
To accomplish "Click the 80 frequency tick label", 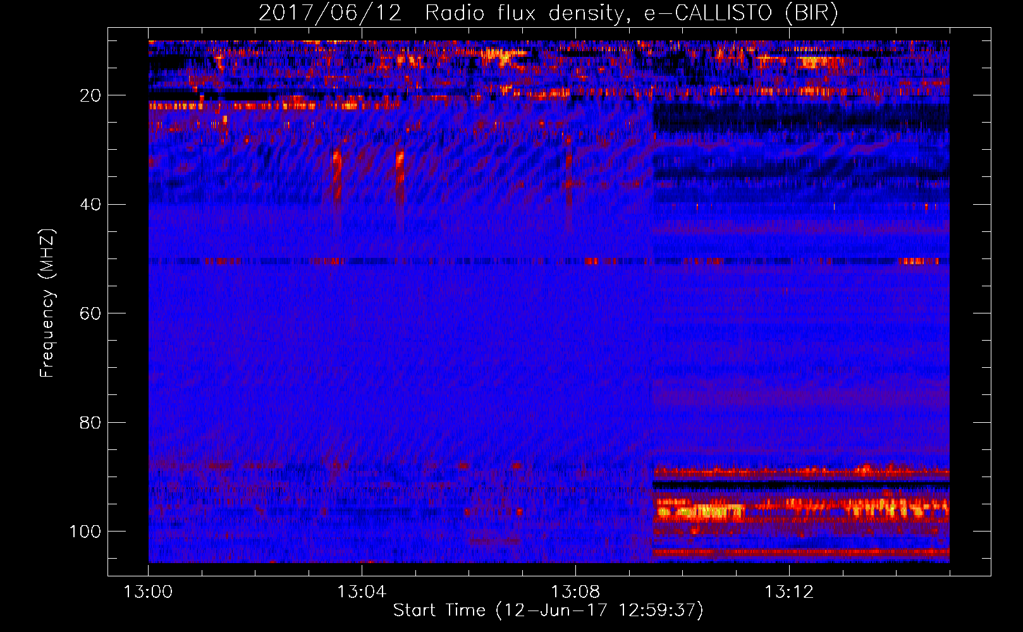I will click(x=90, y=423).
